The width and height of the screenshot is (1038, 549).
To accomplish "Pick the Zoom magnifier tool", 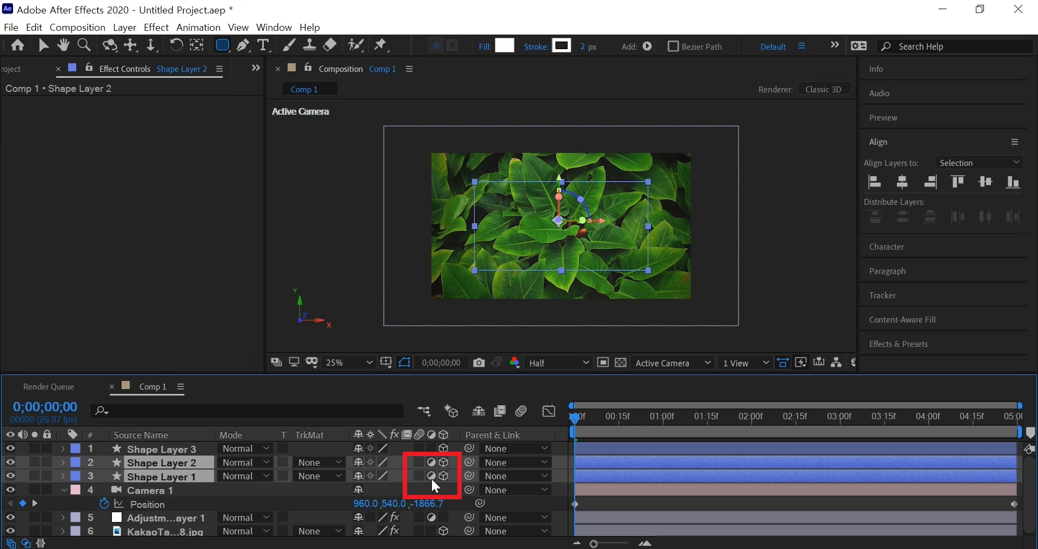I will click(84, 45).
